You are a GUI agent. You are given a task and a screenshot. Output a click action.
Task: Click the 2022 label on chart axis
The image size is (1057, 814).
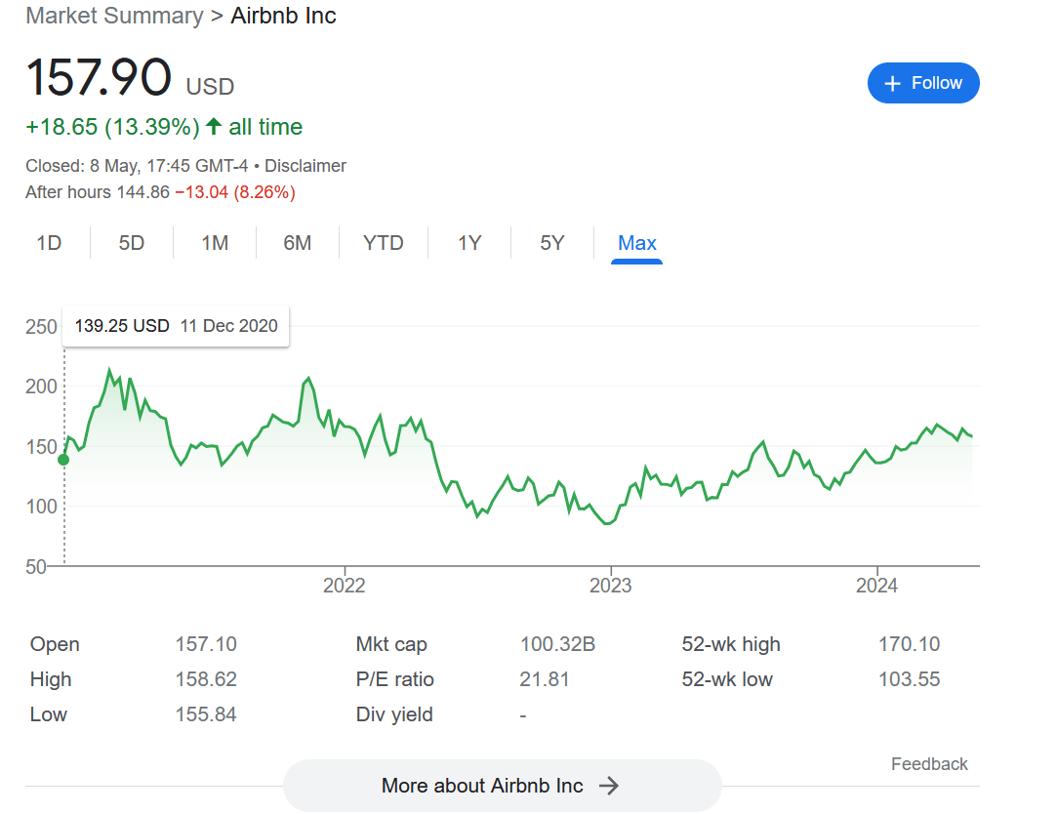click(x=344, y=586)
